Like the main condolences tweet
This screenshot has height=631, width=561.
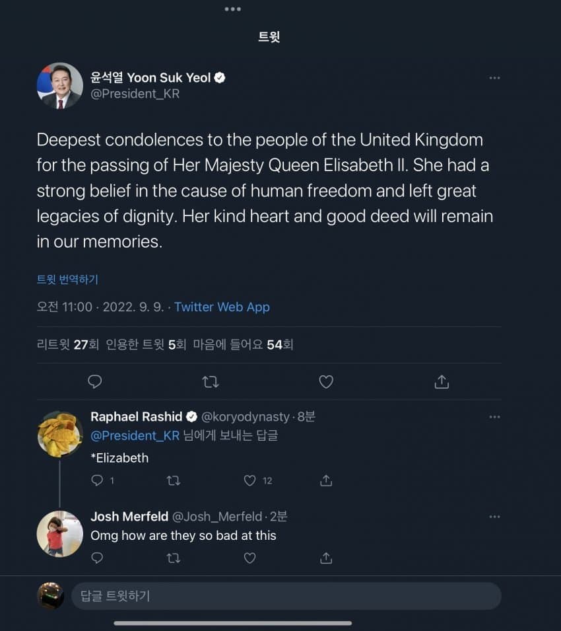326,381
